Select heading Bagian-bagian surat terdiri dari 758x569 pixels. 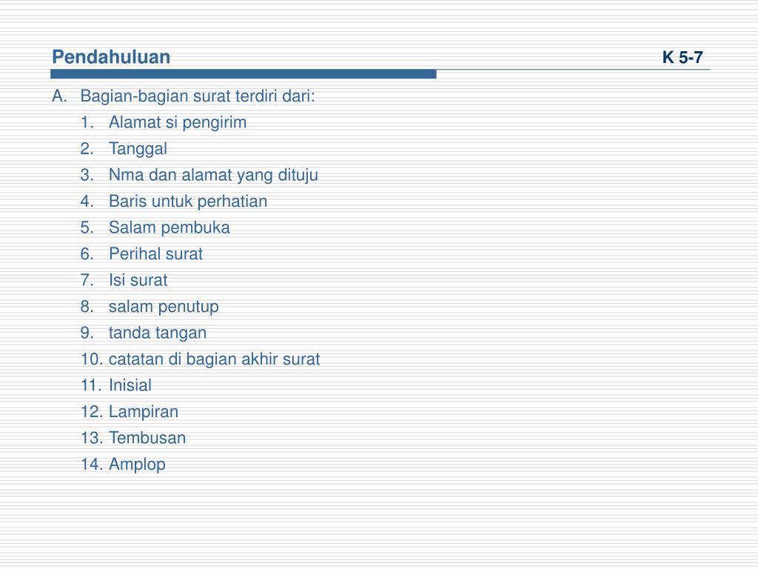tap(197, 96)
